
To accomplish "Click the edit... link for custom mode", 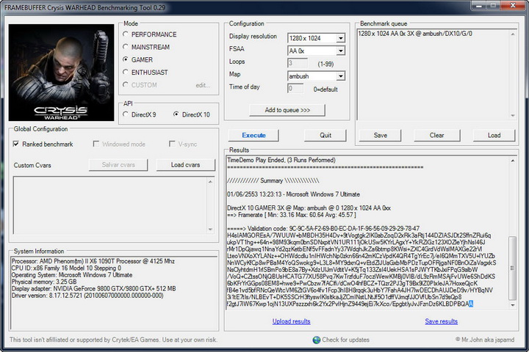I will point(203,85).
